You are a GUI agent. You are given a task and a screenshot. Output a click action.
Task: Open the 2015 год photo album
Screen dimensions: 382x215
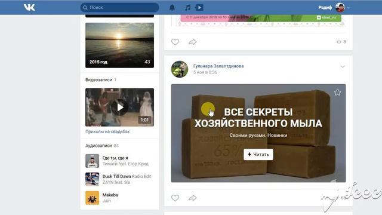[119, 45]
